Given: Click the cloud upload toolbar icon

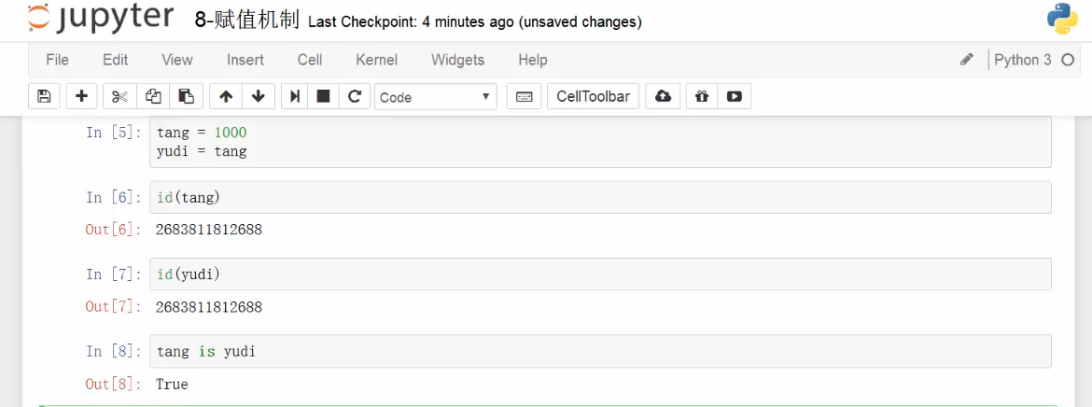Looking at the screenshot, I should (663, 96).
